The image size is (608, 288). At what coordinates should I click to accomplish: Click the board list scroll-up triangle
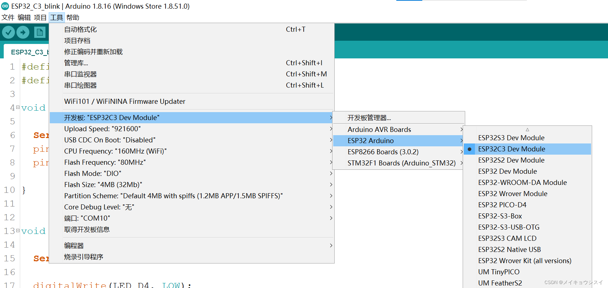527,129
